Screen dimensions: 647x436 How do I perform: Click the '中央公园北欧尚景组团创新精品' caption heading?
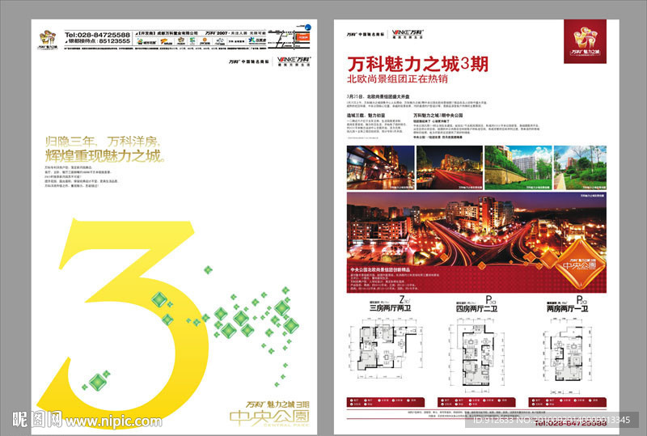(380, 269)
